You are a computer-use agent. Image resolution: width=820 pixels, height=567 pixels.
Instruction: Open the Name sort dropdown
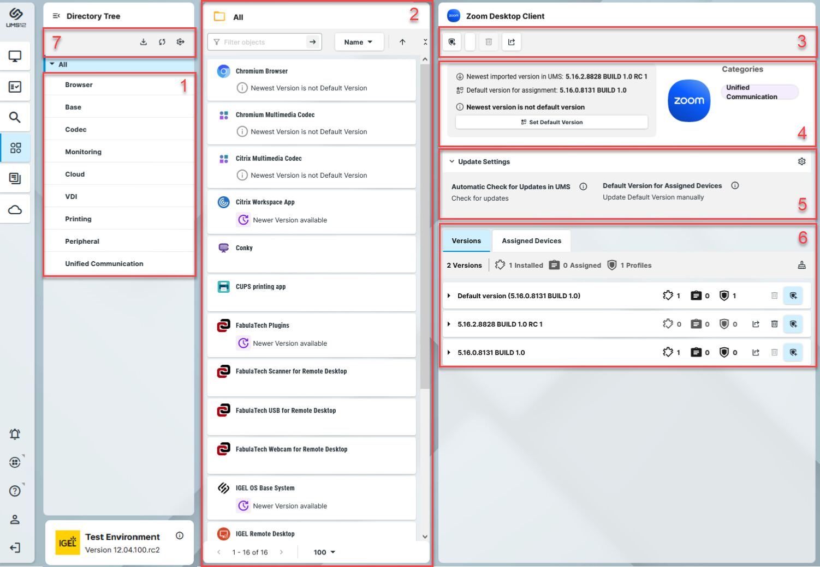pyautogui.click(x=358, y=42)
